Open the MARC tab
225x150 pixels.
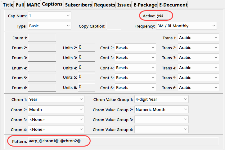coord(33,5)
